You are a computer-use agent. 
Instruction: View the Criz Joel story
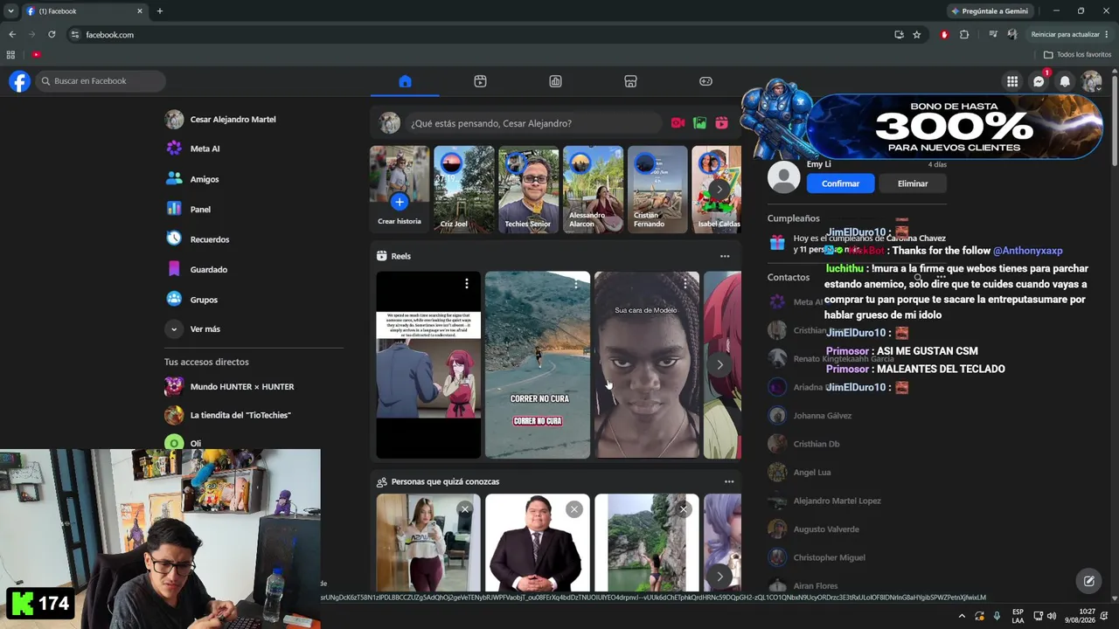[x=463, y=189]
